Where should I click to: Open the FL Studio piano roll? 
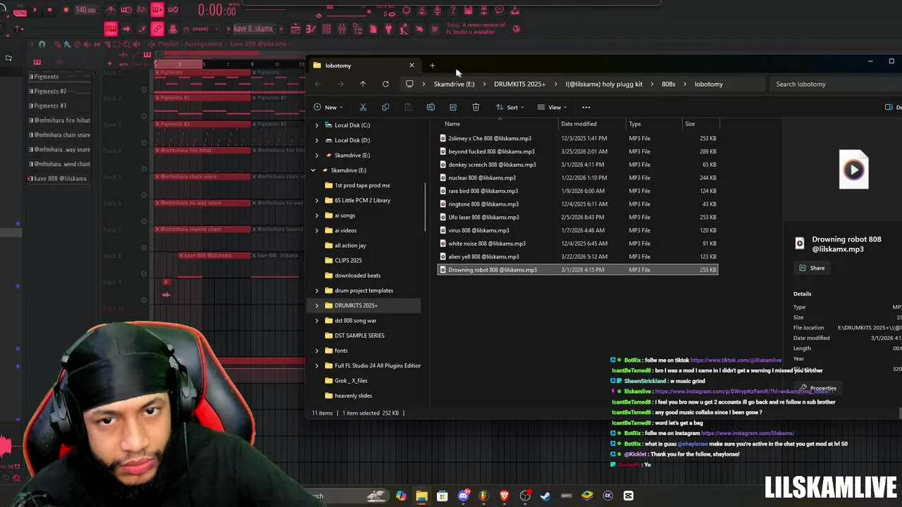click(x=311, y=29)
